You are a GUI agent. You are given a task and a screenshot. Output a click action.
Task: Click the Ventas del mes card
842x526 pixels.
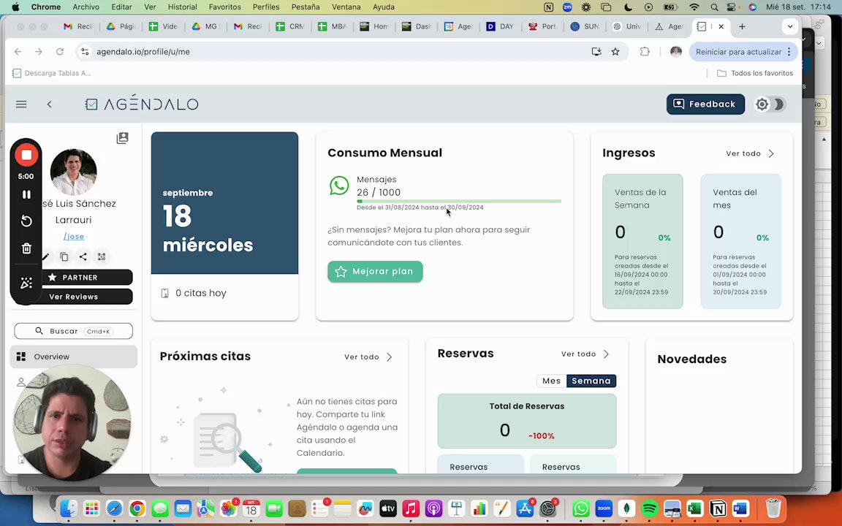pos(740,241)
